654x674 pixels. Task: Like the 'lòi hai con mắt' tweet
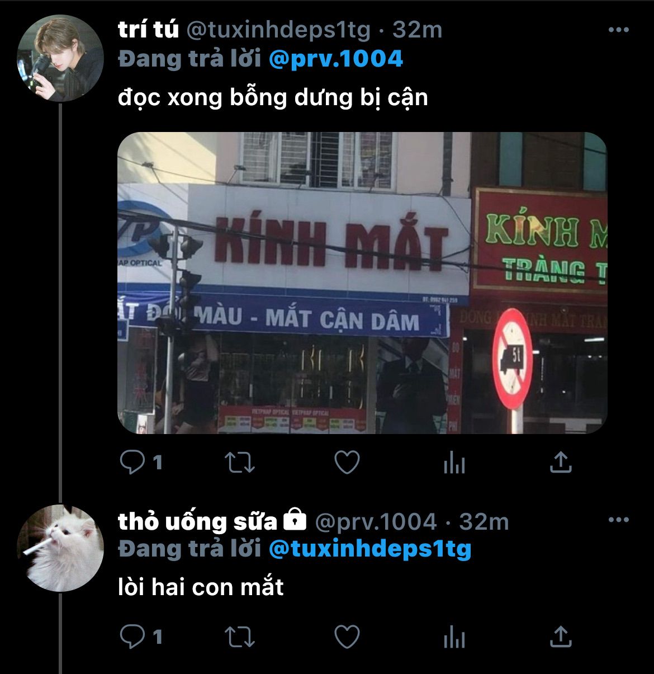[347, 637]
